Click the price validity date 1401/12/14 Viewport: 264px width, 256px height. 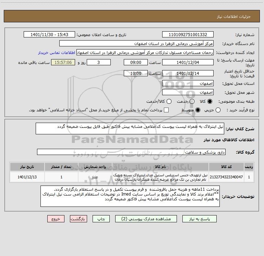click(188, 73)
